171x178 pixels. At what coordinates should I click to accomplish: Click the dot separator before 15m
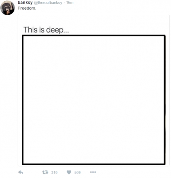point(64,3)
